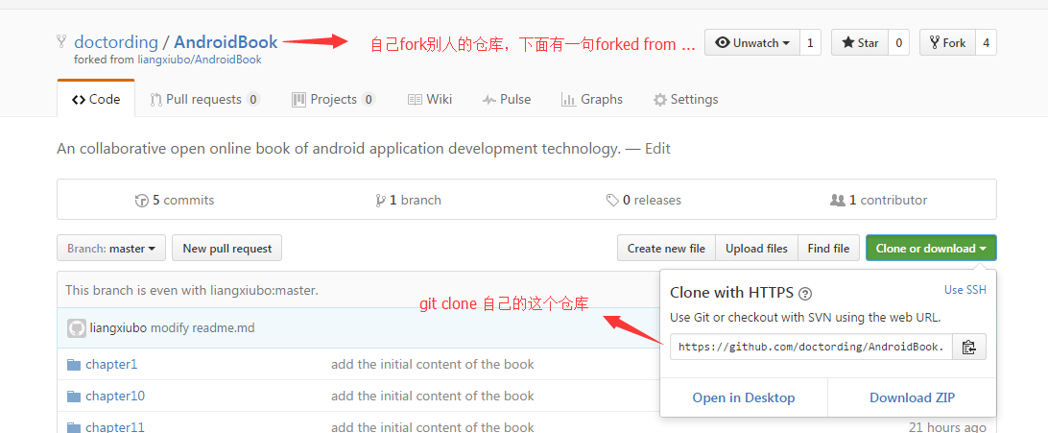Viewport: 1048px width, 433px height.
Task: Click the stargazers count 0
Action: tap(898, 43)
